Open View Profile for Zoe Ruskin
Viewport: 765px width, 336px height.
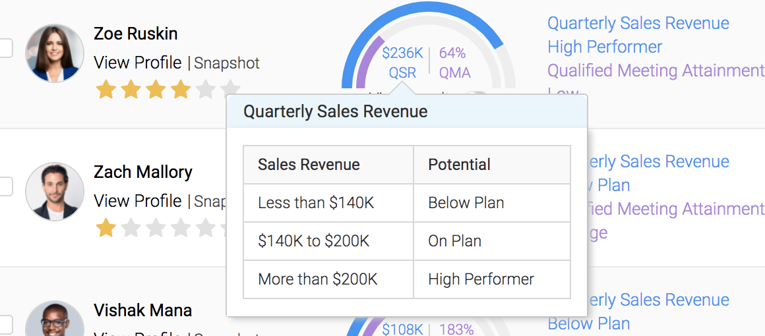pyautogui.click(x=137, y=63)
